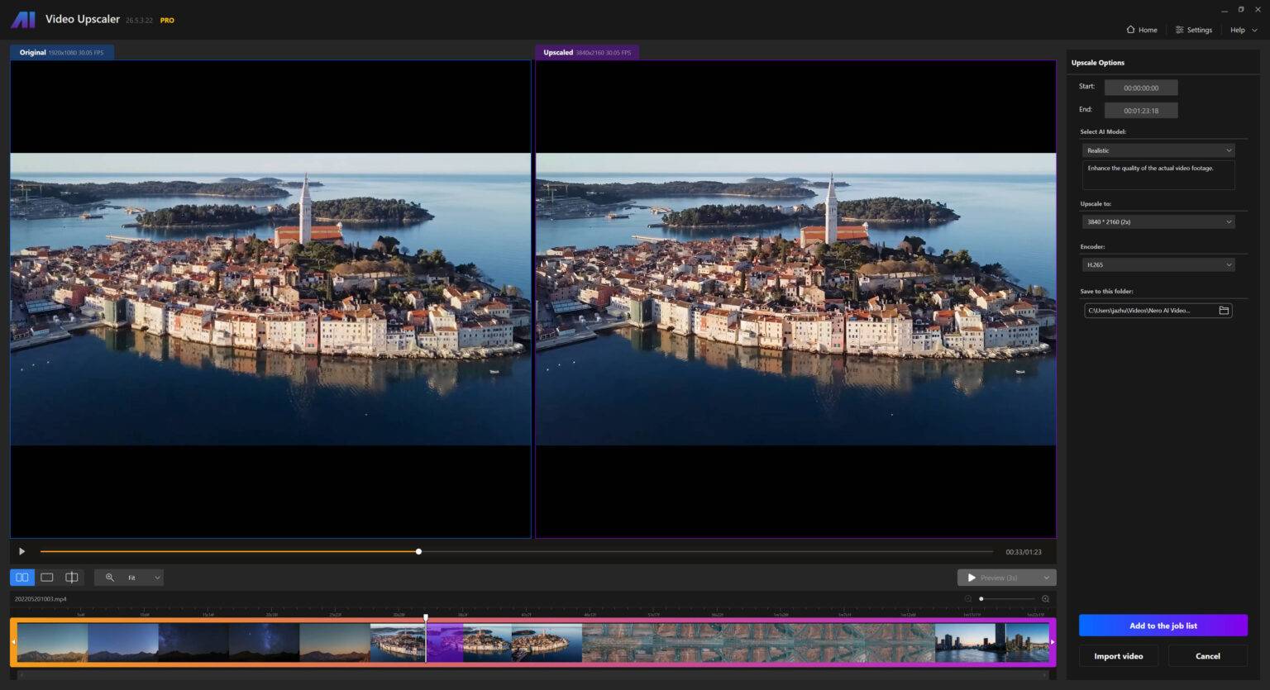Click the magnifier zoom icon beside Fit
This screenshot has height=690, width=1270.
(110, 578)
